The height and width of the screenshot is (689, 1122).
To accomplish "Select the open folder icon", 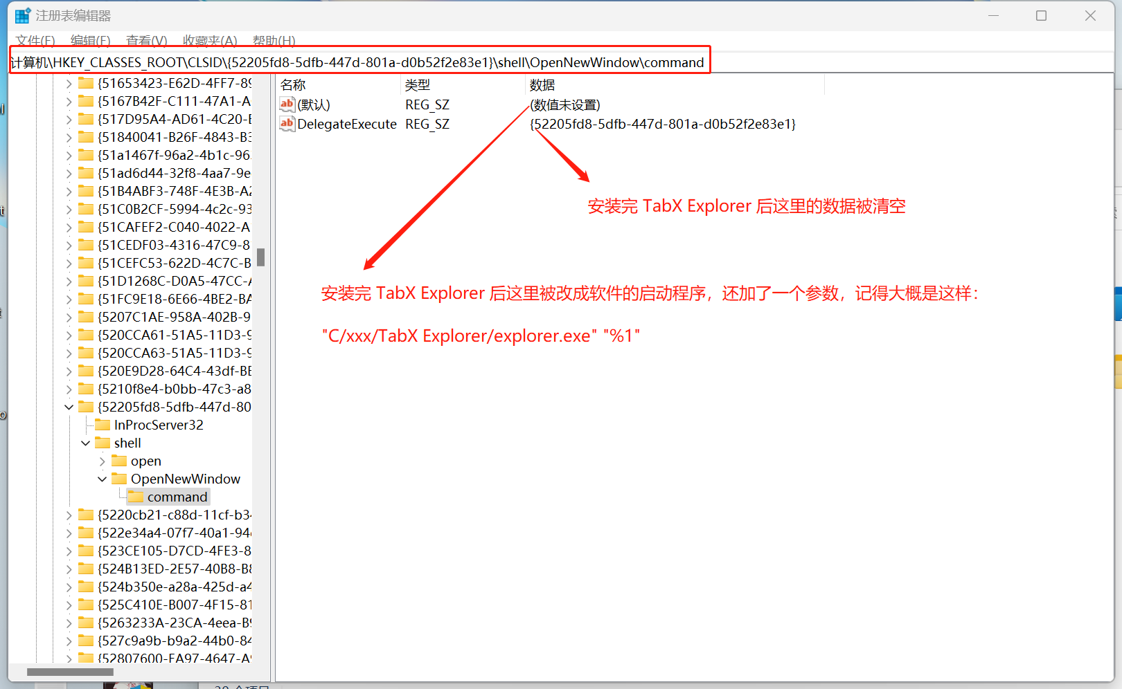I will pos(119,461).
